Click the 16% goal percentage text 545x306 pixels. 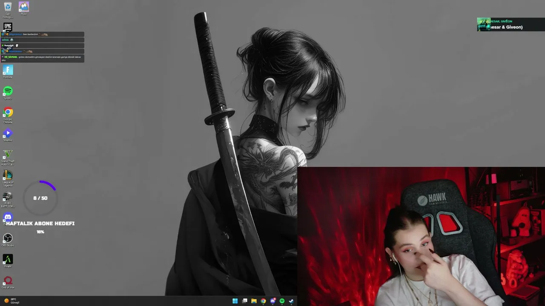(40, 232)
